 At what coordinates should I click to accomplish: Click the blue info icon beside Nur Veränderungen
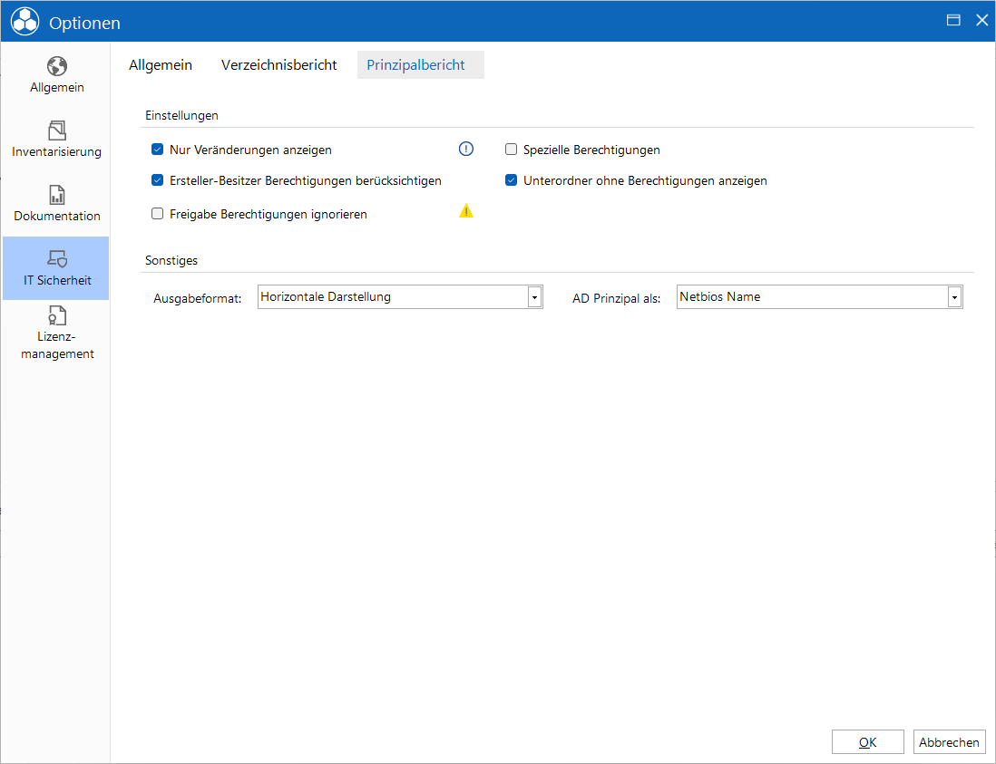point(466,150)
